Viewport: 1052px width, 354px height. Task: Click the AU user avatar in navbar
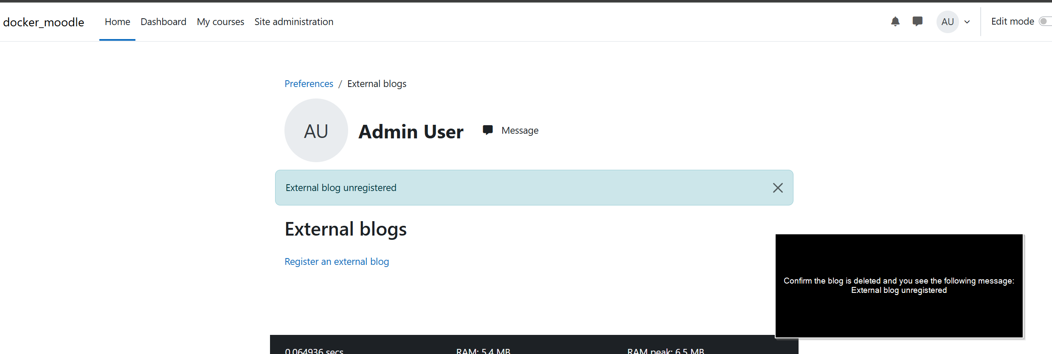click(948, 22)
